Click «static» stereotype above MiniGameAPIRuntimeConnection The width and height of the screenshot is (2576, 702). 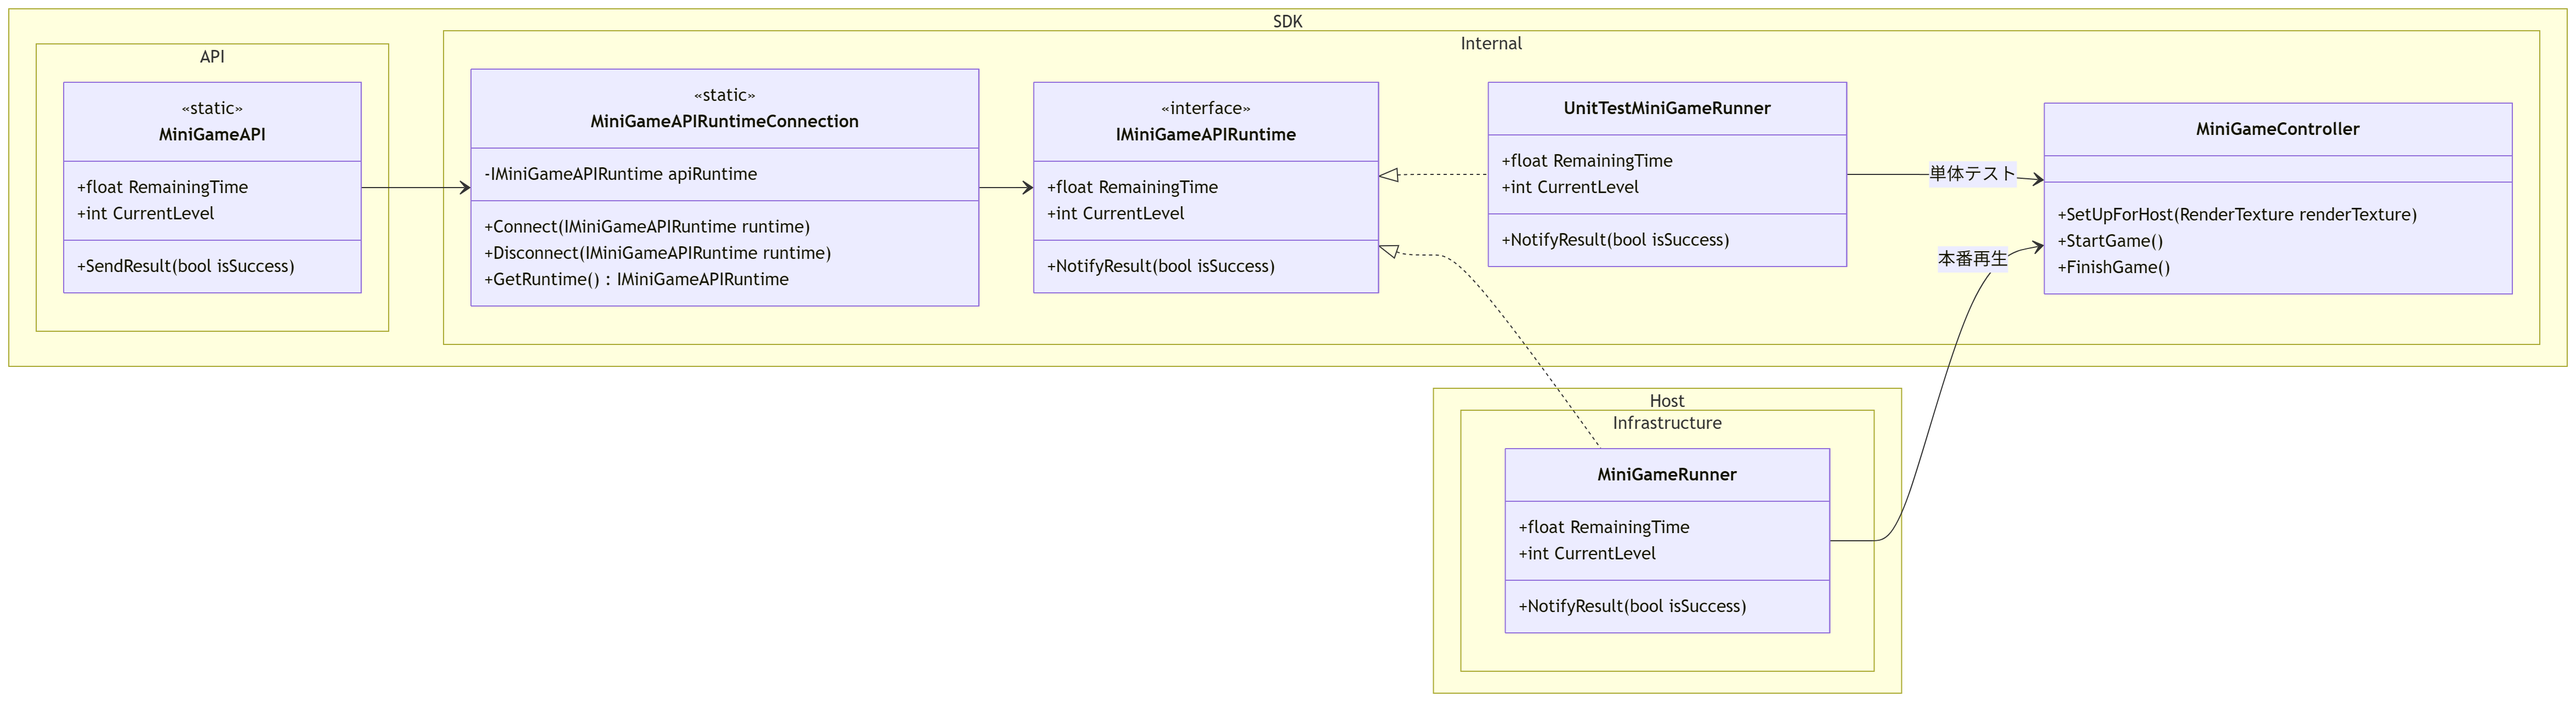tap(724, 95)
